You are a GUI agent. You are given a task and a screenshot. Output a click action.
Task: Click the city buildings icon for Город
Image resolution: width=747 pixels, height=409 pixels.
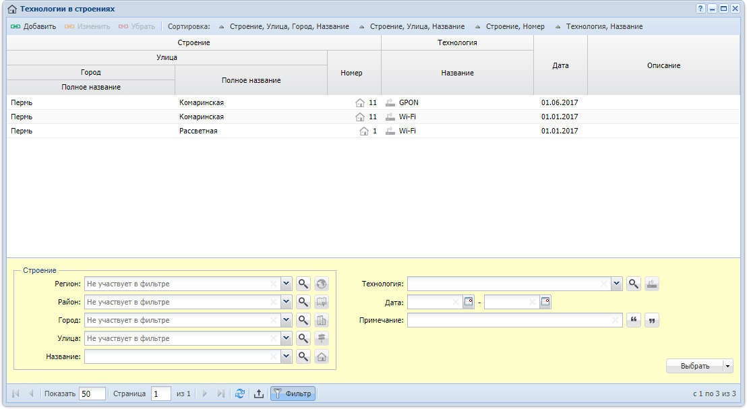coord(322,320)
